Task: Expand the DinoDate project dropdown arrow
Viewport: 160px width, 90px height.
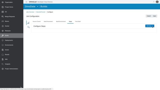Action: click(x=37, y=6)
